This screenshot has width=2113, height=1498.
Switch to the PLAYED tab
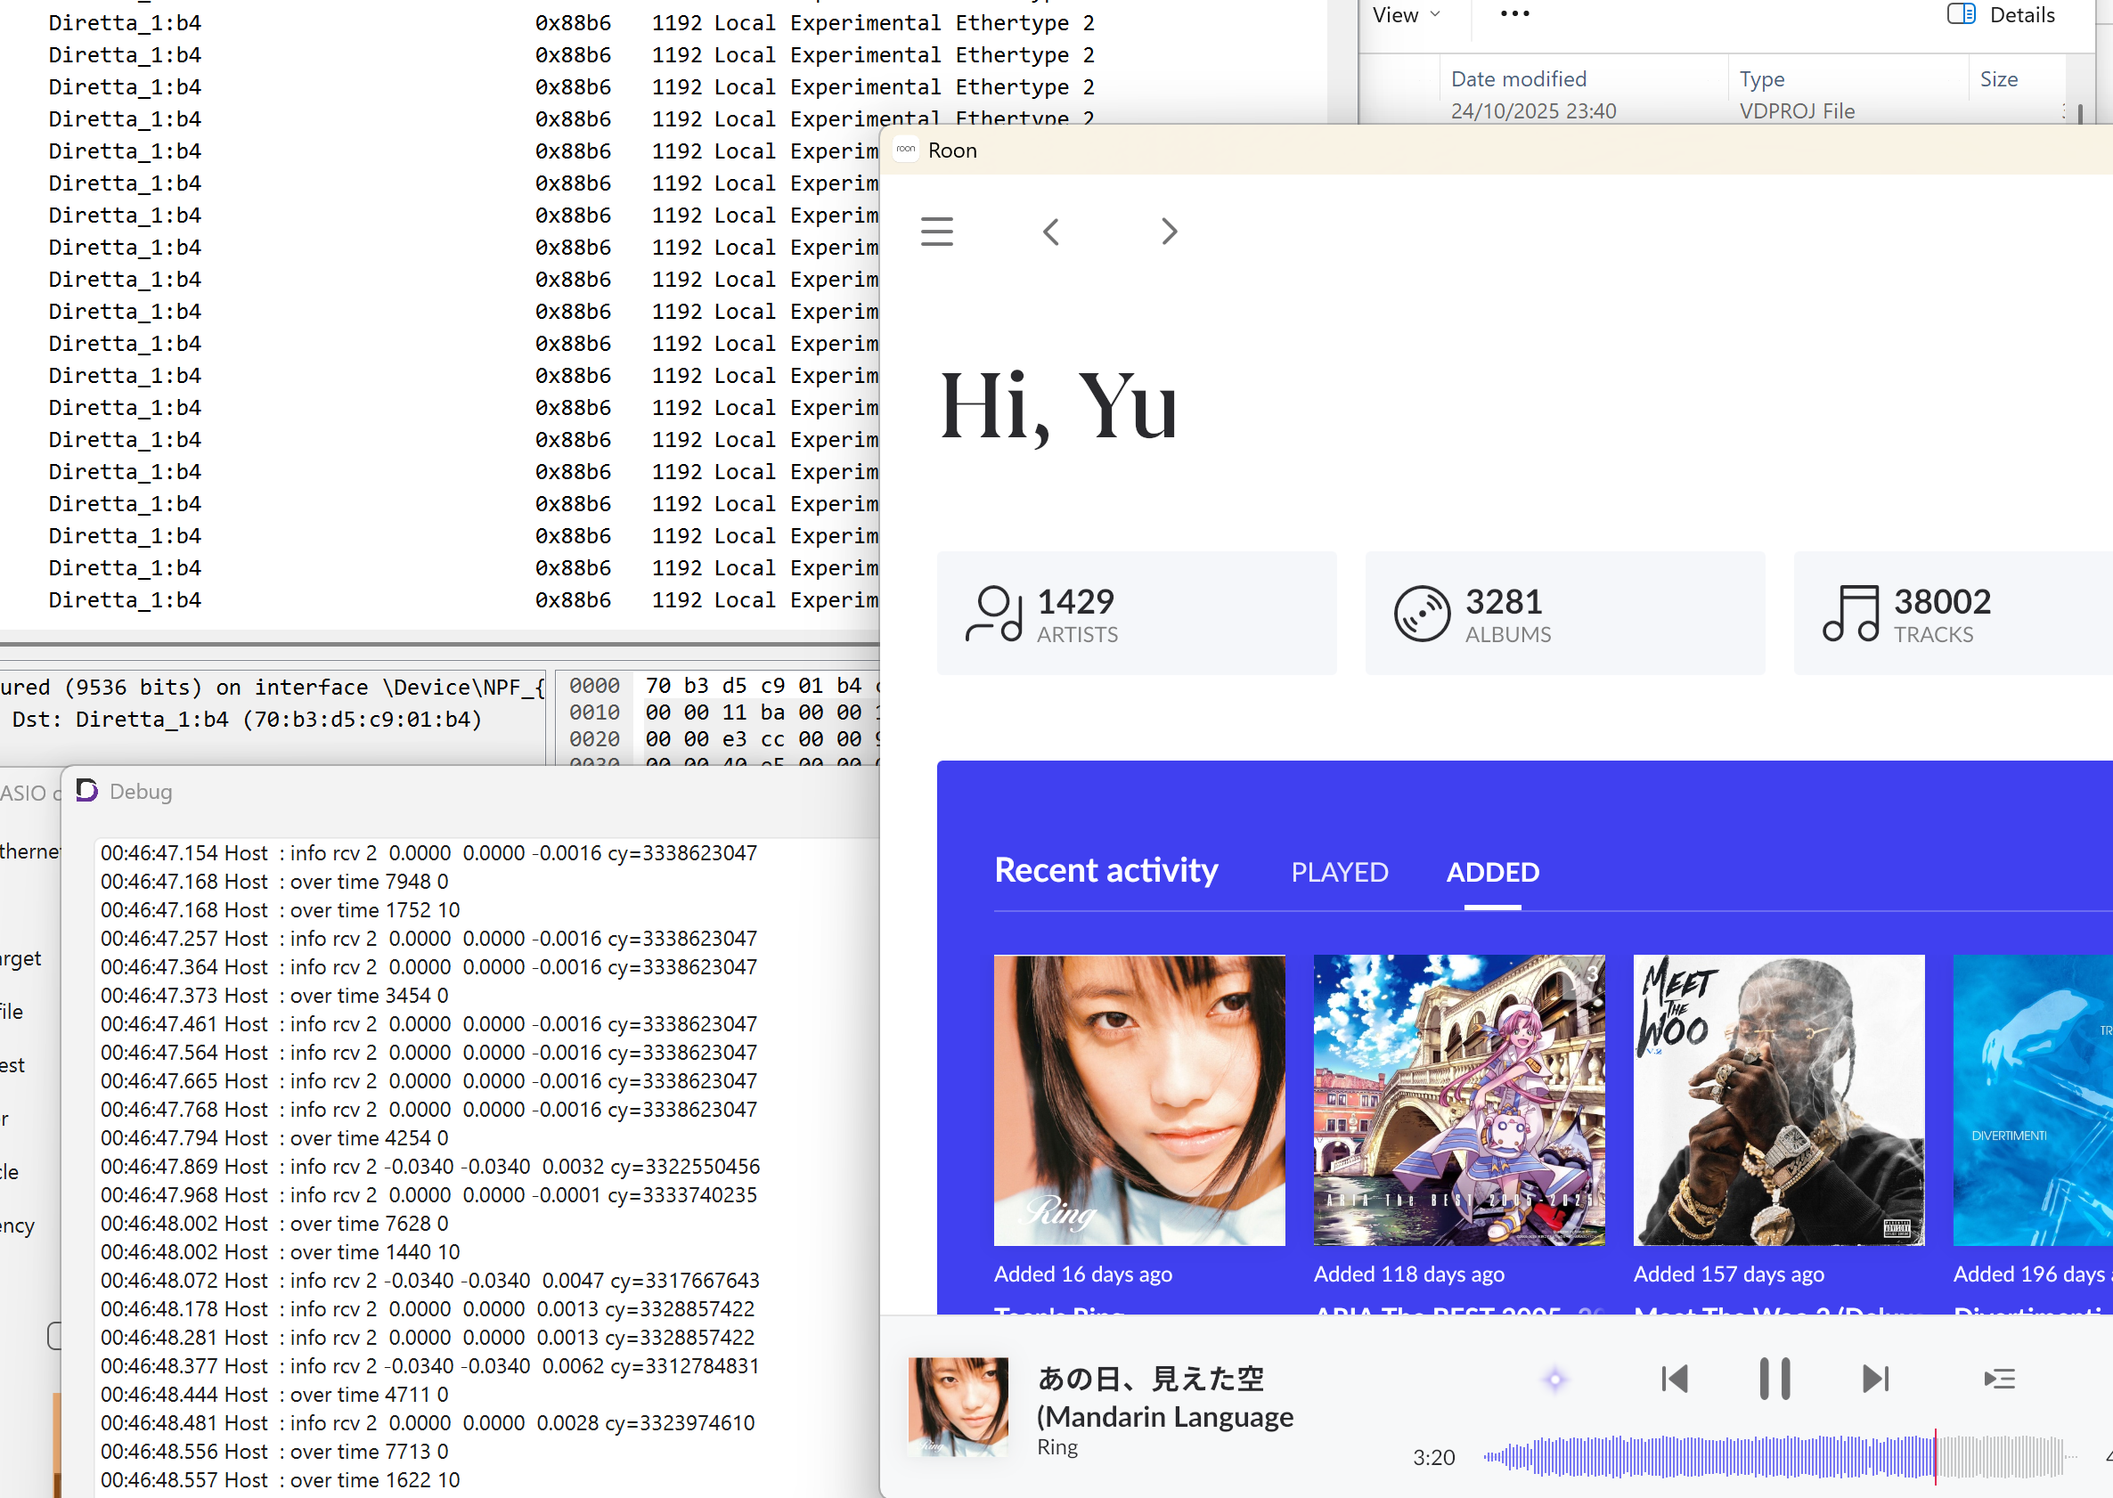1339,872
